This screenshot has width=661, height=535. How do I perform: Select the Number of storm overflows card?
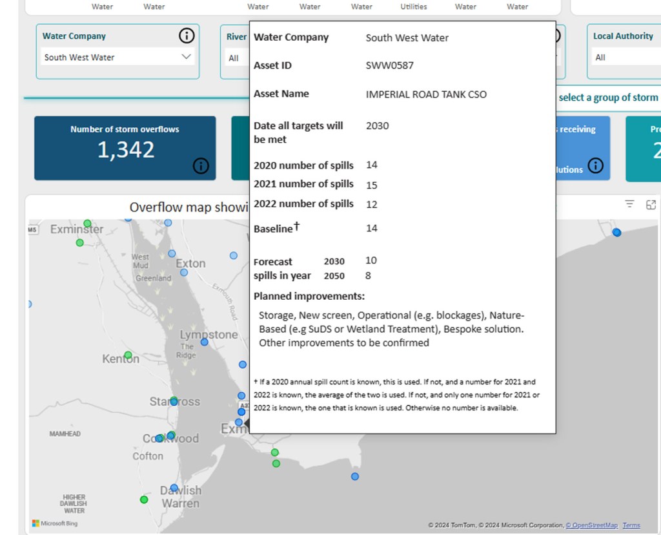coord(125,148)
